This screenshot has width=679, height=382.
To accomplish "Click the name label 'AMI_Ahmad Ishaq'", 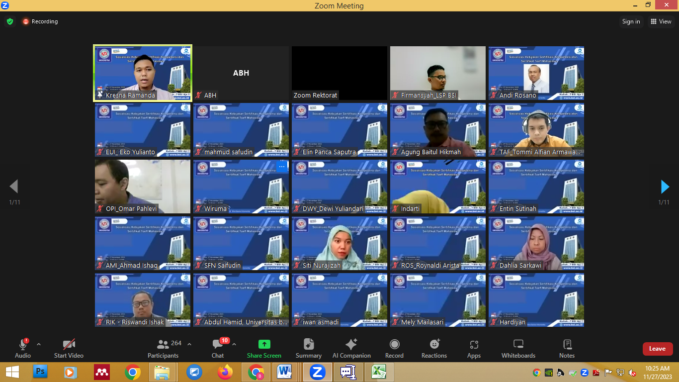I will point(132,265).
